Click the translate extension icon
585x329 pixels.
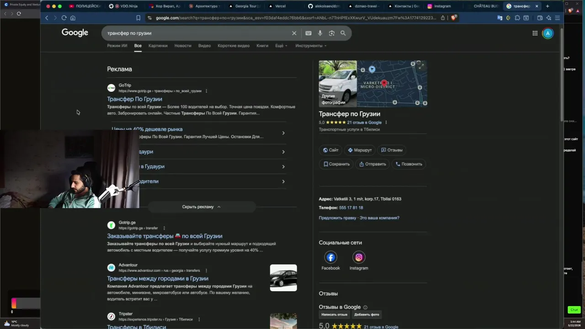tap(500, 18)
